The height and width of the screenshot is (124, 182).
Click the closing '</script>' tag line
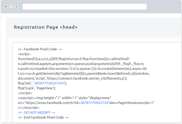click(x=25, y=93)
